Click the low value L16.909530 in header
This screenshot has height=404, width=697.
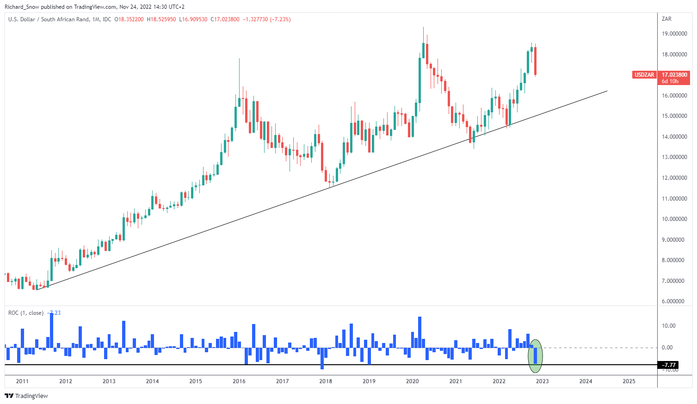(x=193, y=19)
